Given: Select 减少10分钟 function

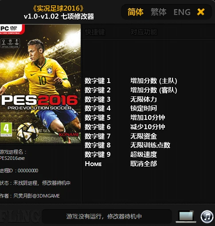Looking at the screenshot, I should click(148, 127).
